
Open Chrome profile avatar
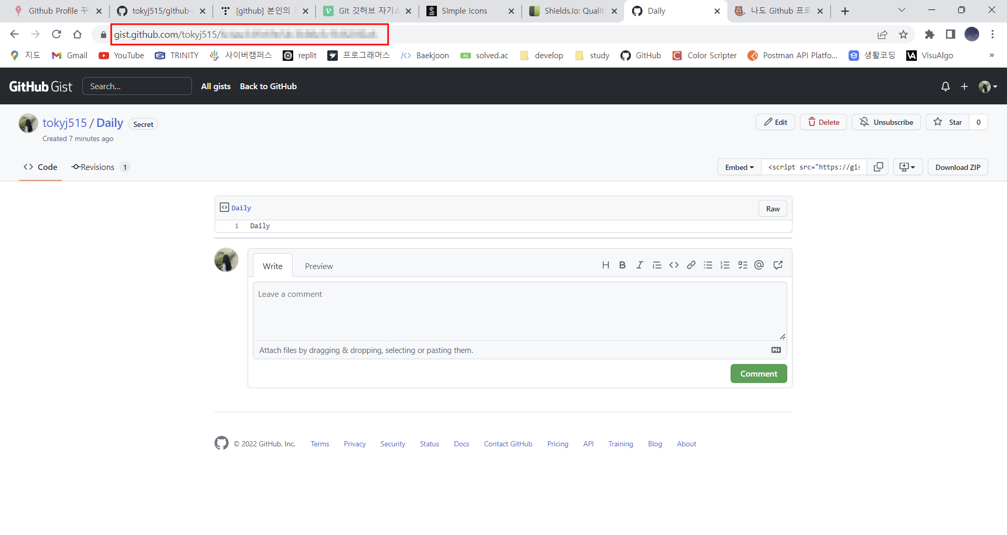[x=972, y=34]
